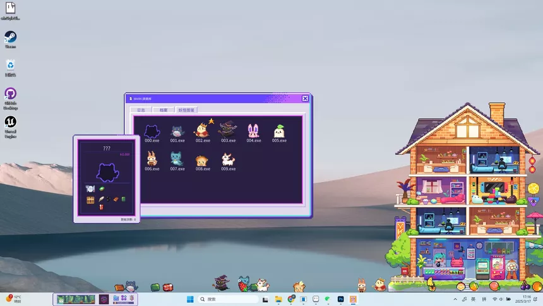Click the Windows taskbar search box
This screenshot has height=306, width=543.
click(x=227, y=299)
